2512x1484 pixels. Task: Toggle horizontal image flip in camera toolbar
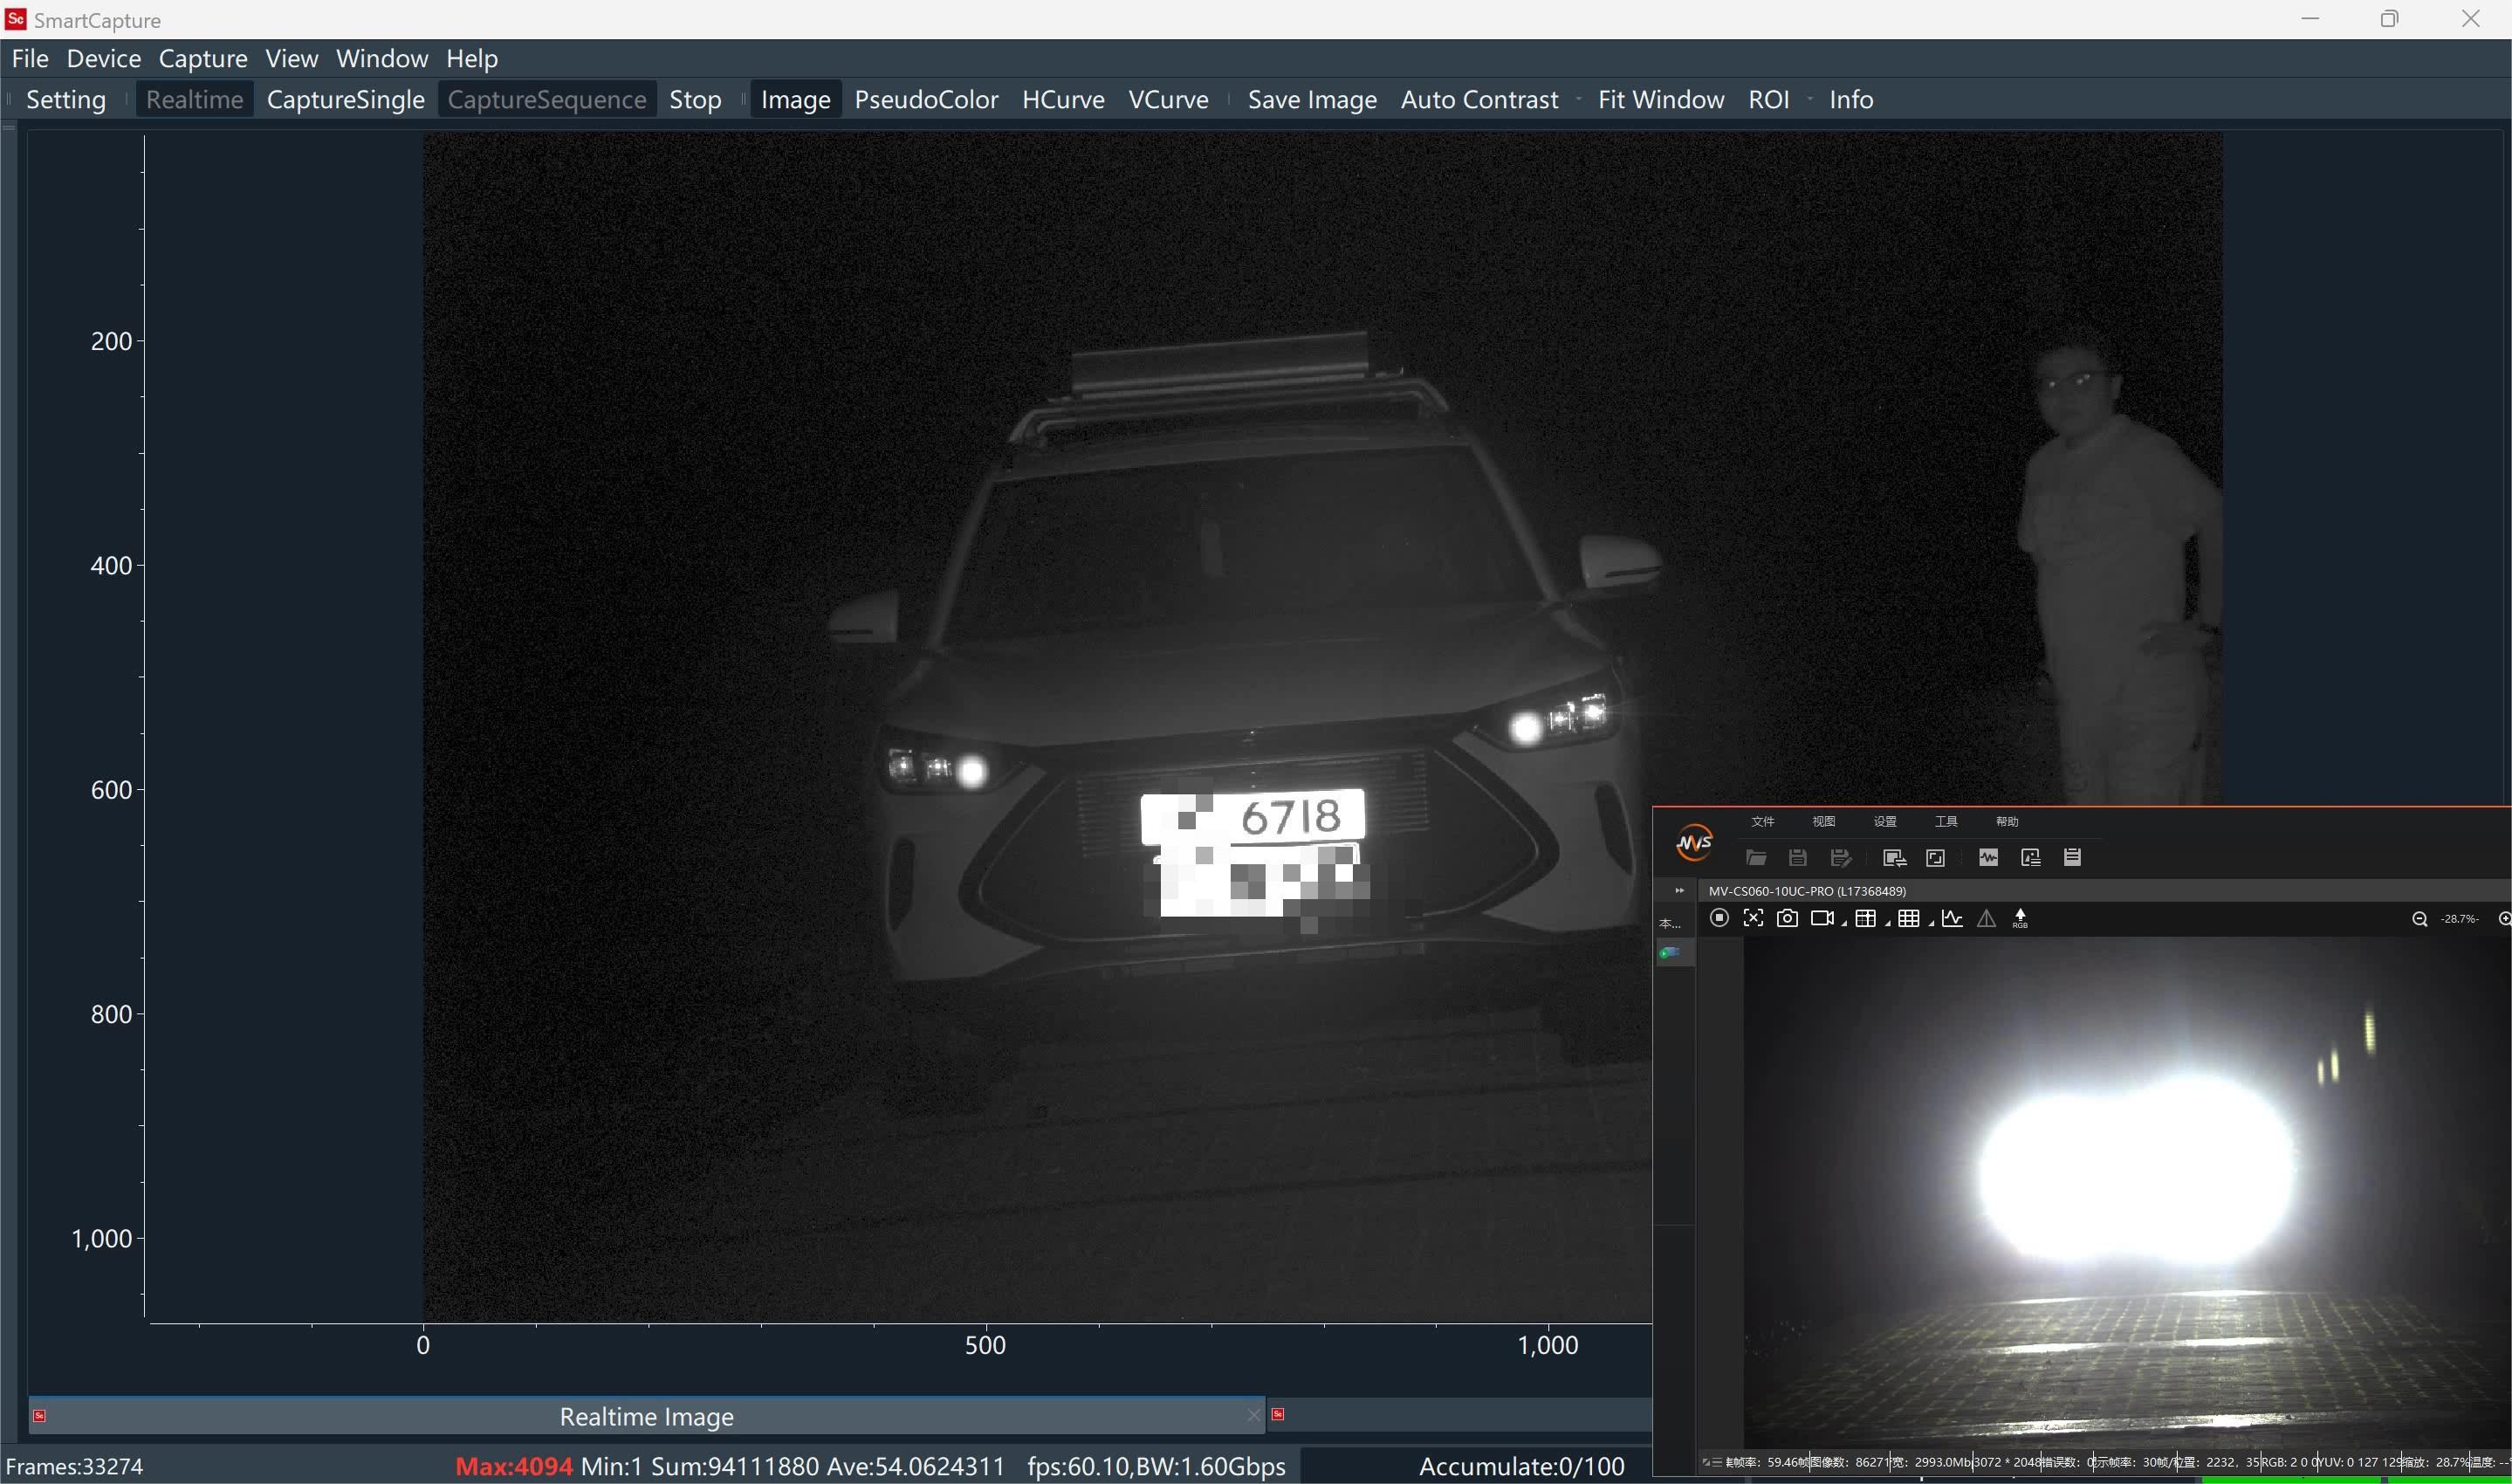pyautogui.click(x=1987, y=918)
